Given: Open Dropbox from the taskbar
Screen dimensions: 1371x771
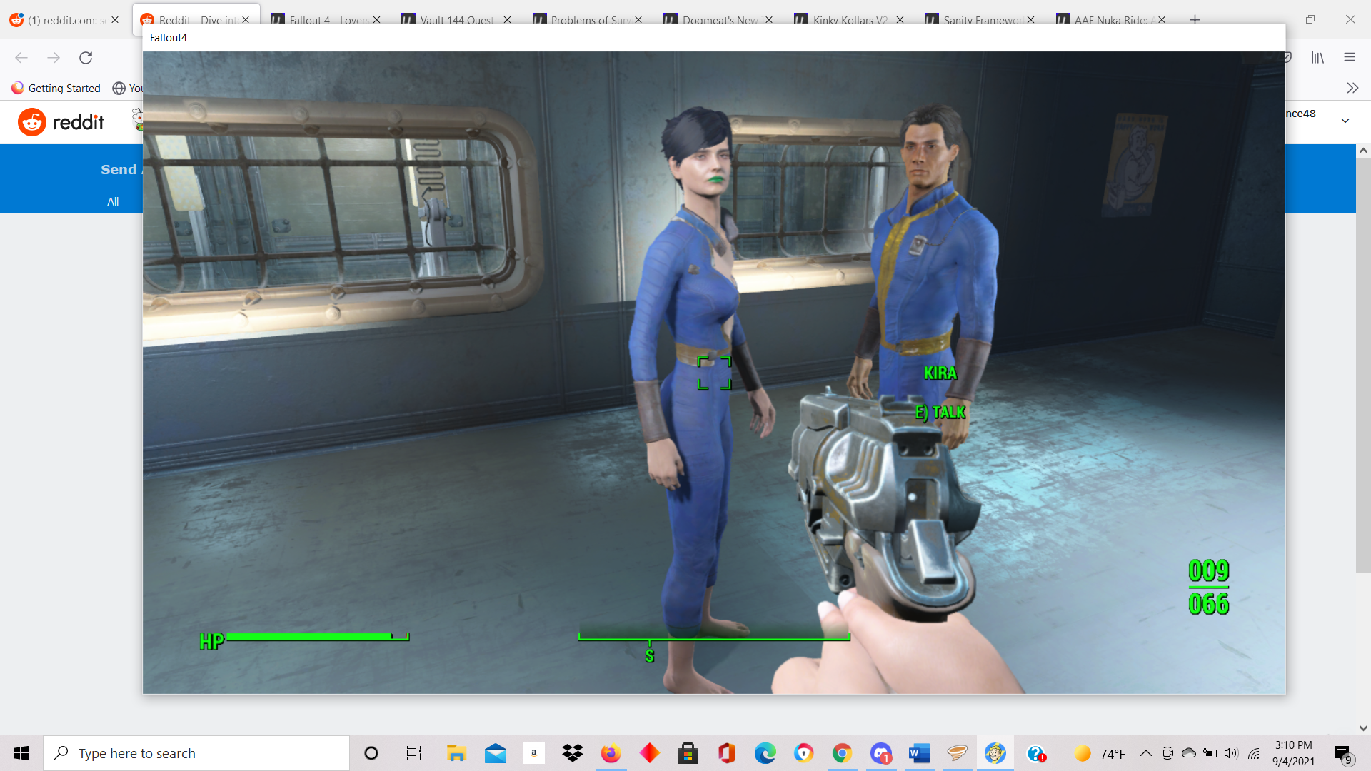Looking at the screenshot, I should 572,753.
